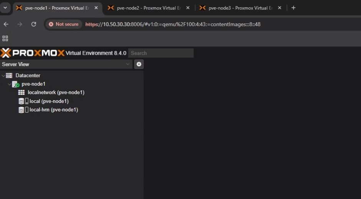Click the Virtual Environment 8.4.0 version text
The width and height of the screenshot is (361, 199).
click(96, 53)
